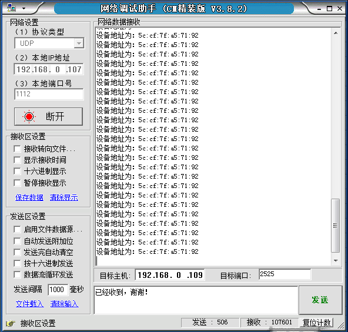Click the target port field showing 2525
Screen dimensions: 348x332
pyautogui.click(x=285, y=274)
